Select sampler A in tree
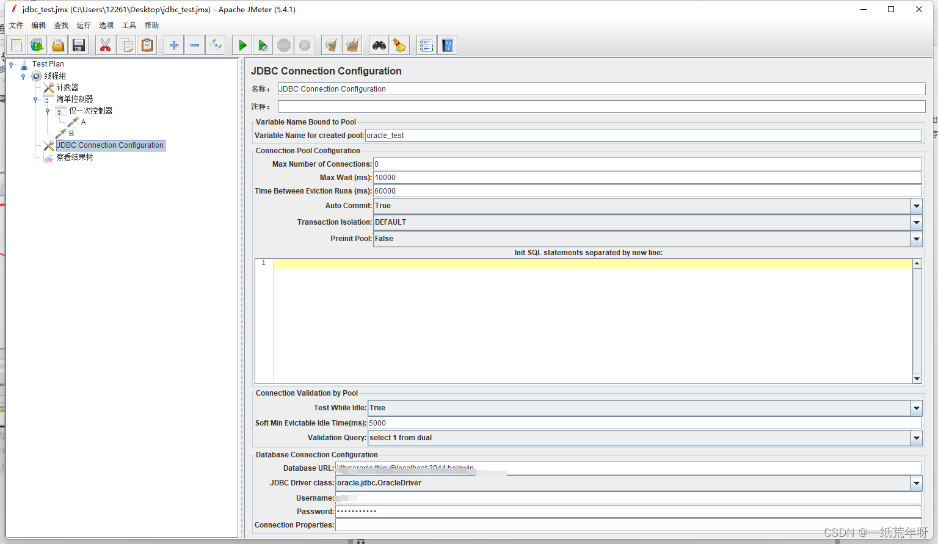Screen dimensions: 938x544 [x=83, y=122]
